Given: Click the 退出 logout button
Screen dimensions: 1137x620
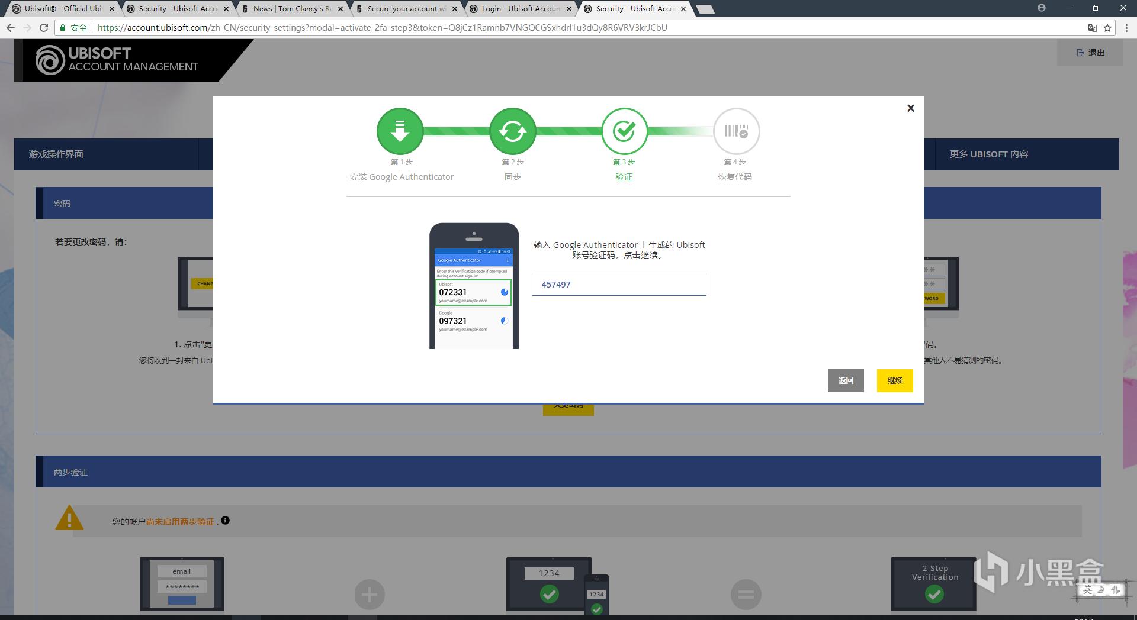Looking at the screenshot, I should point(1090,53).
